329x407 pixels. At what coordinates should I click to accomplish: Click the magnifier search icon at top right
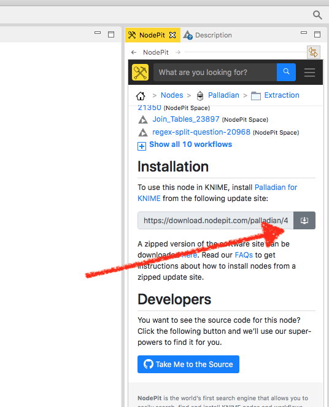point(317,15)
